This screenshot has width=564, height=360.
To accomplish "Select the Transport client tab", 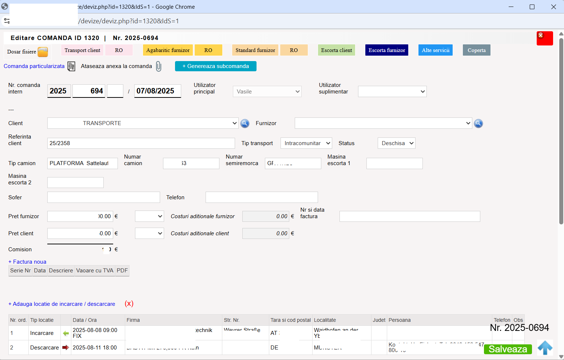I will click(82, 50).
